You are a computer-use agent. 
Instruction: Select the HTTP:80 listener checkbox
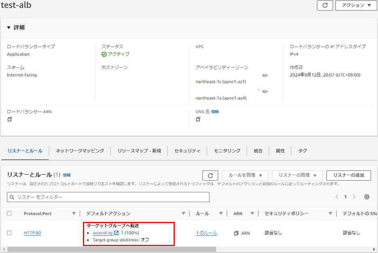pyautogui.click(x=9, y=233)
